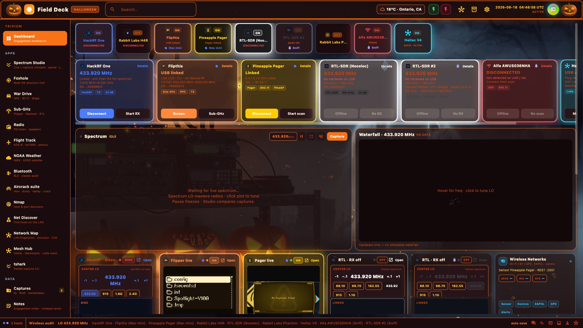
Task: Select the .config folder on Flipper screen
Action: 198,279
